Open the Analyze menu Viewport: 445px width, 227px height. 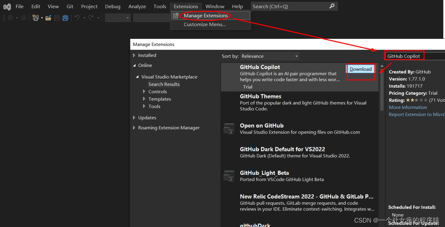137,6
